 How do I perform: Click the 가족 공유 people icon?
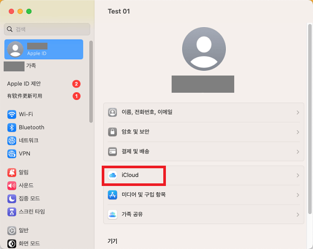(112, 215)
